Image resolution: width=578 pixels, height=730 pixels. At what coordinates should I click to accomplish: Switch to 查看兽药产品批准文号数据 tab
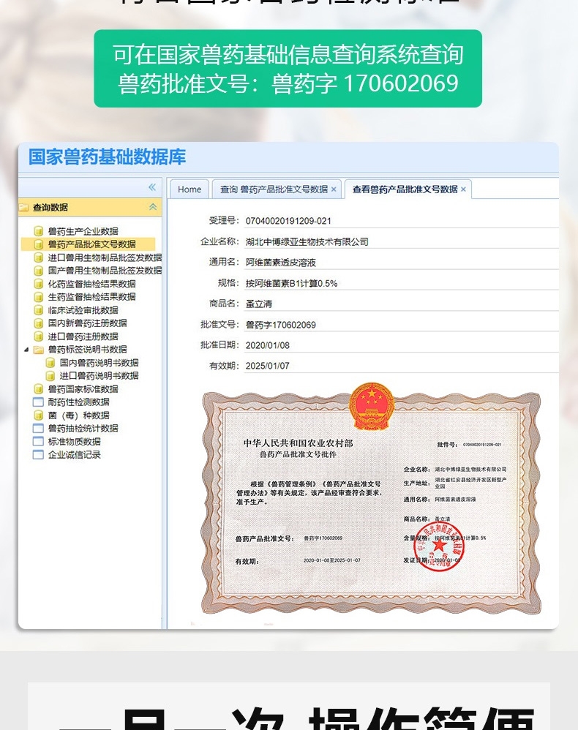pos(405,189)
